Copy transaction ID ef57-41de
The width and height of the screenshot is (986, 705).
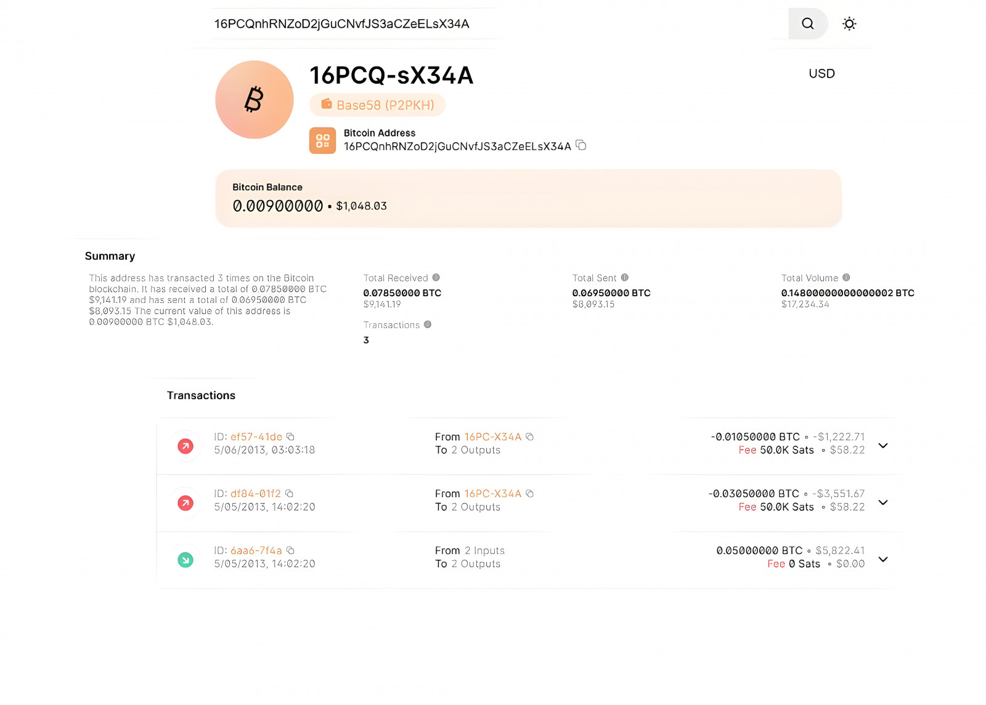coord(290,437)
